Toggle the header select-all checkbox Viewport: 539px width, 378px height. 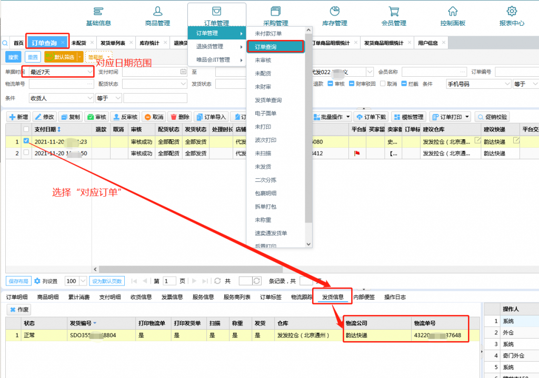tap(26, 129)
